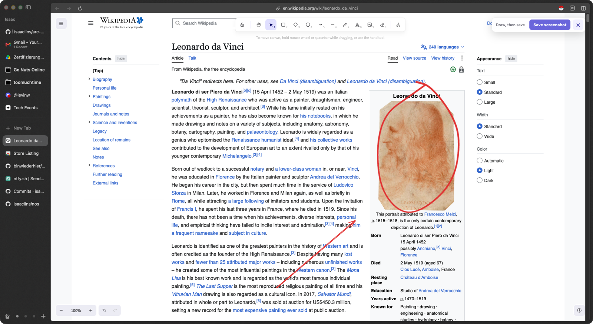Select the Insert image tool

click(x=370, y=25)
